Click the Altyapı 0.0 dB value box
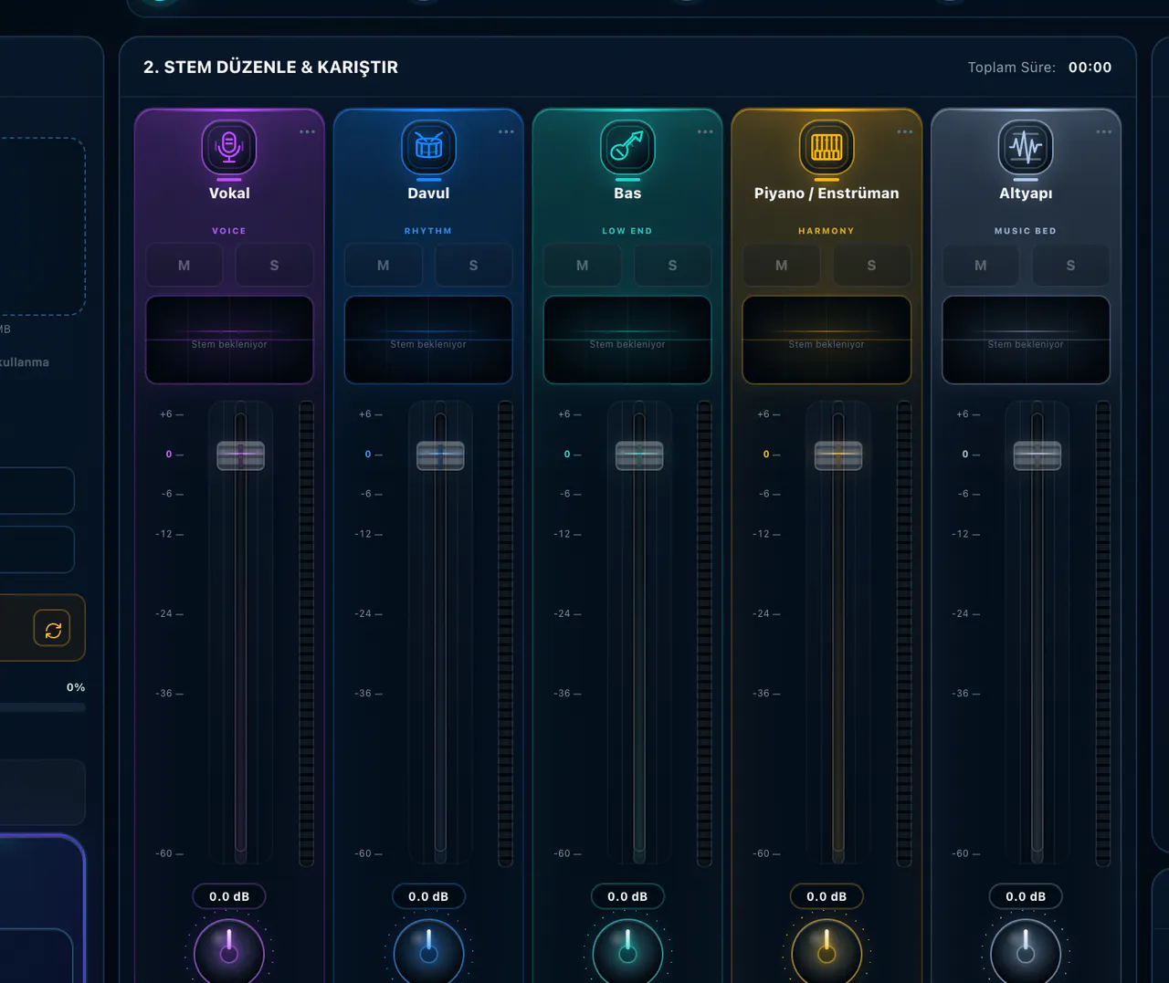The image size is (1169, 983). tap(1026, 896)
